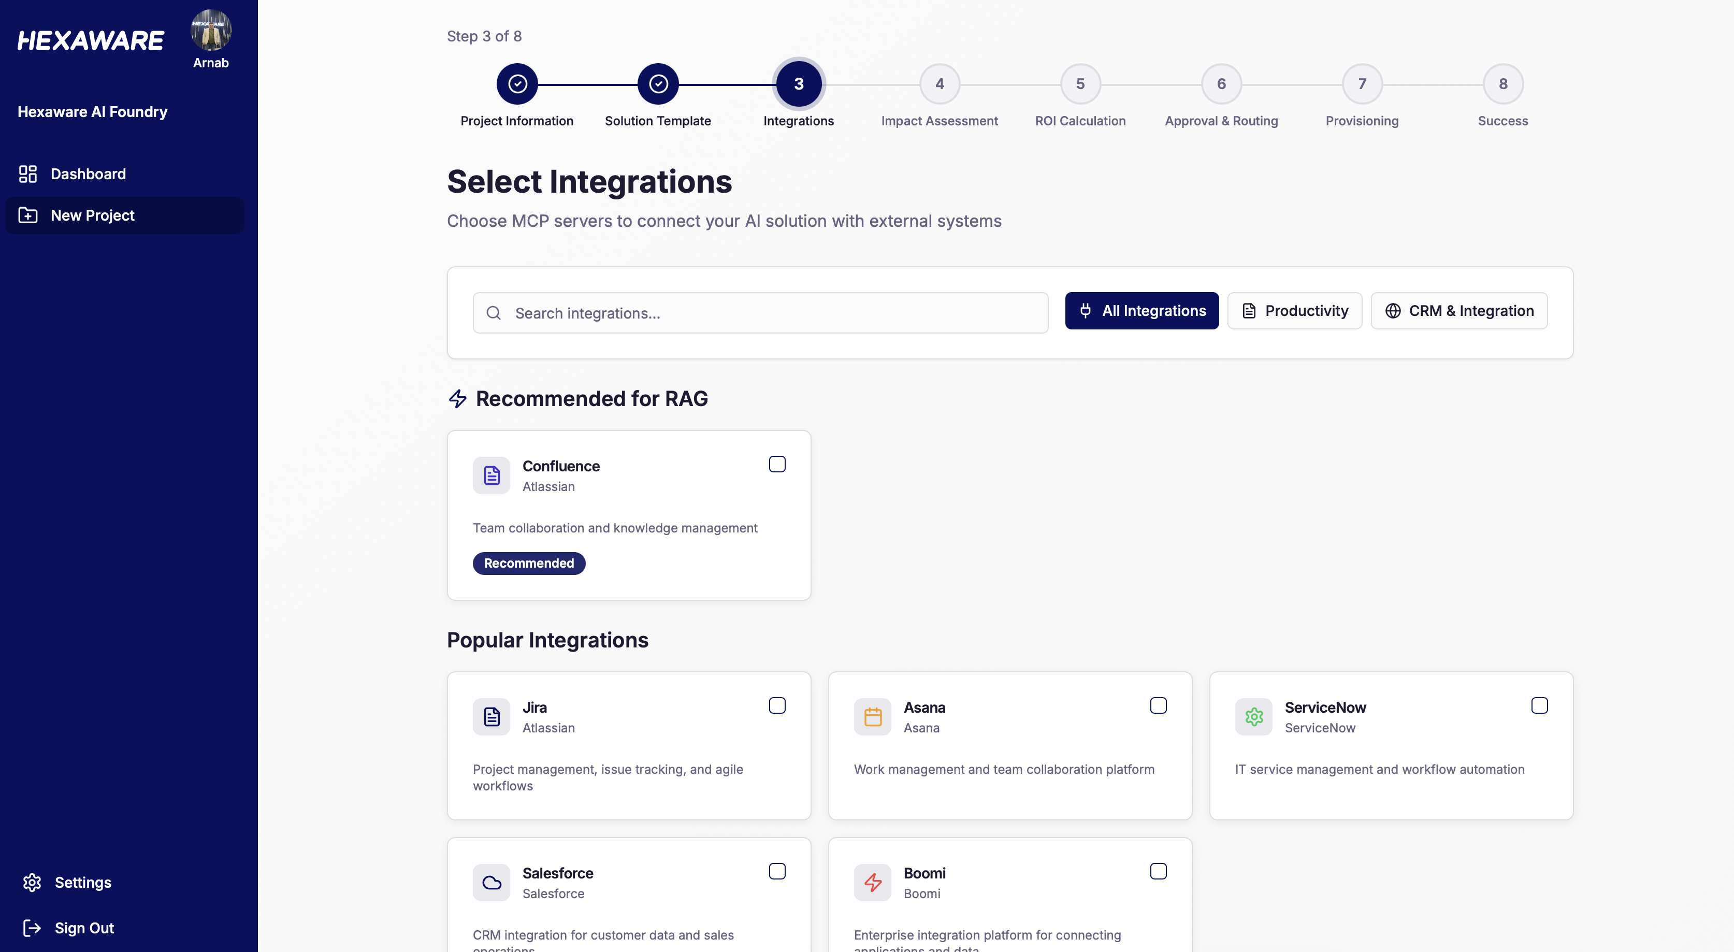
Task: Check the Confluence integration checkbox
Action: (777, 464)
